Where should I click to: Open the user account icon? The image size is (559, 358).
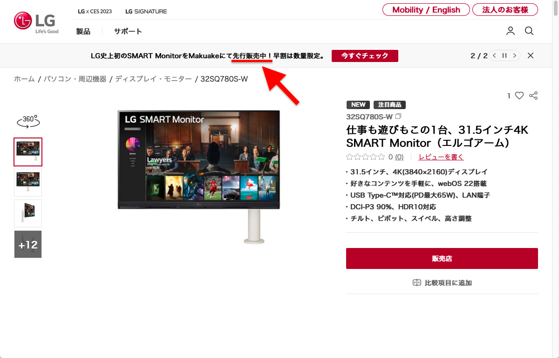511,31
